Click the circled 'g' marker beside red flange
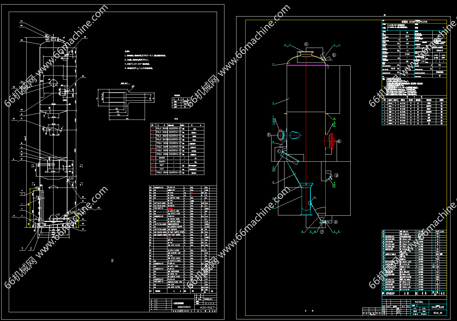The height and width of the screenshot is (321, 457). [x=269, y=134]
